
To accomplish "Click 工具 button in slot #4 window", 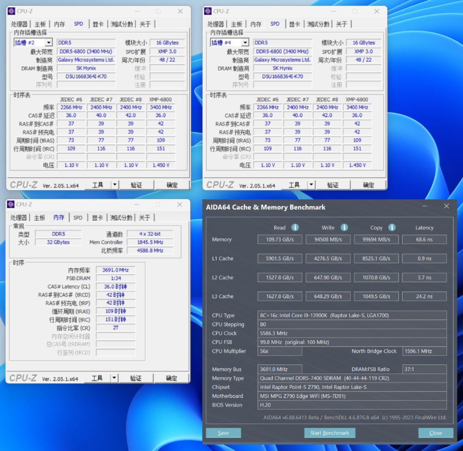I will [x=294, y=185].
